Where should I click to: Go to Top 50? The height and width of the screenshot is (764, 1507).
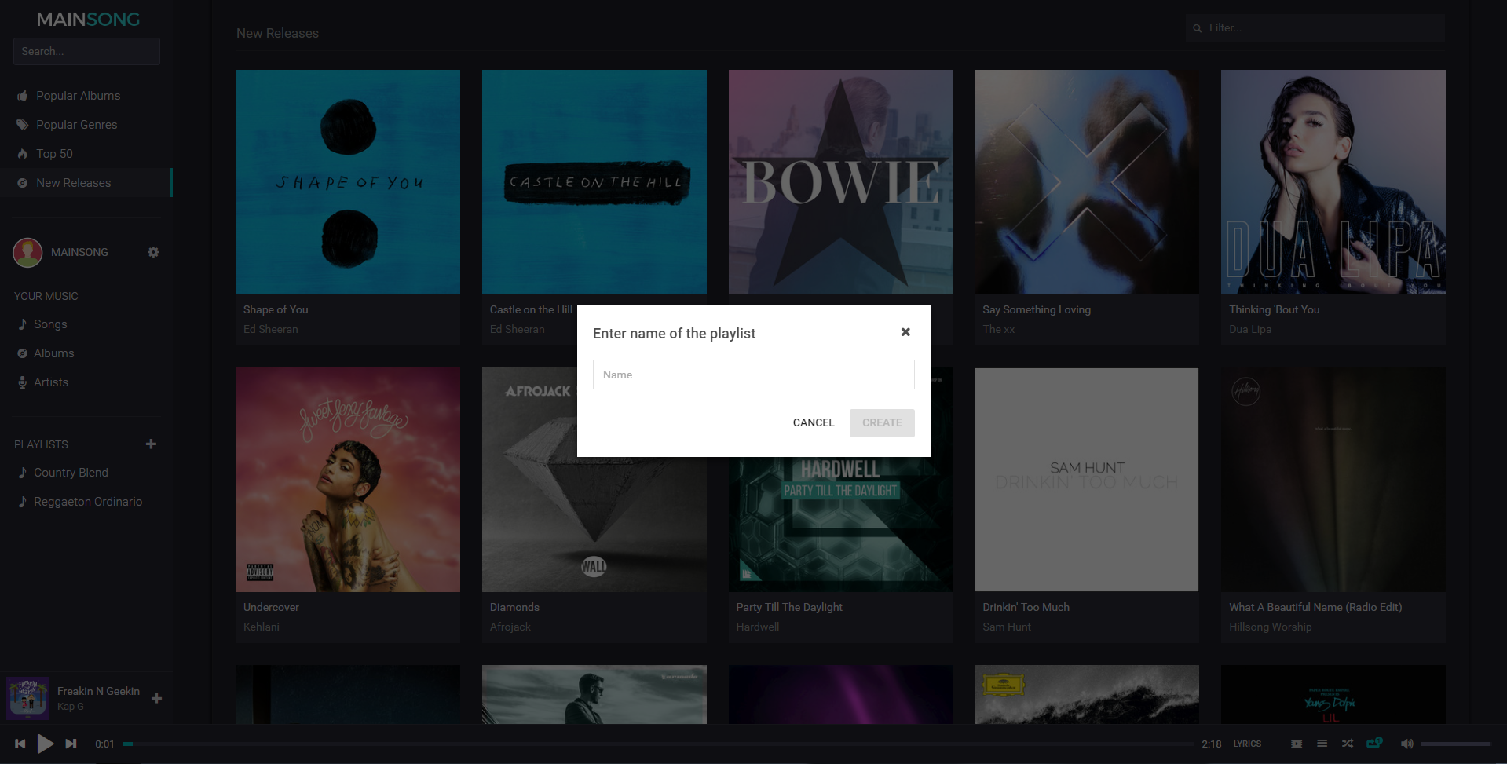click(54, 154)
